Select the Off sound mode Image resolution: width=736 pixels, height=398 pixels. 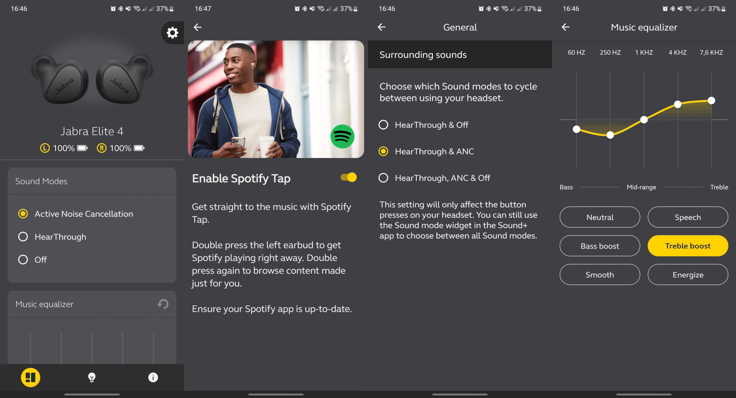(x=23, y=260)
